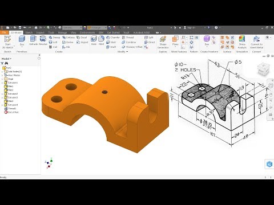Expand the Extrusion2 feature node
274x205 pixels.
tap(2, 94)
